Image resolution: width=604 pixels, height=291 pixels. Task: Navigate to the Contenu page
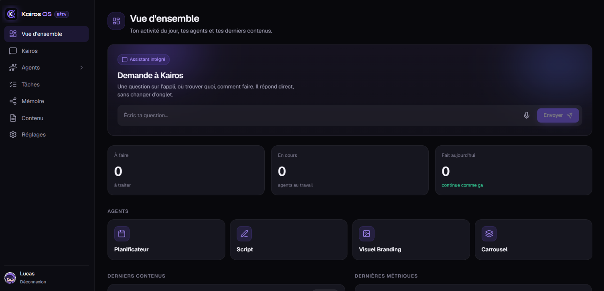click(47, 118)
